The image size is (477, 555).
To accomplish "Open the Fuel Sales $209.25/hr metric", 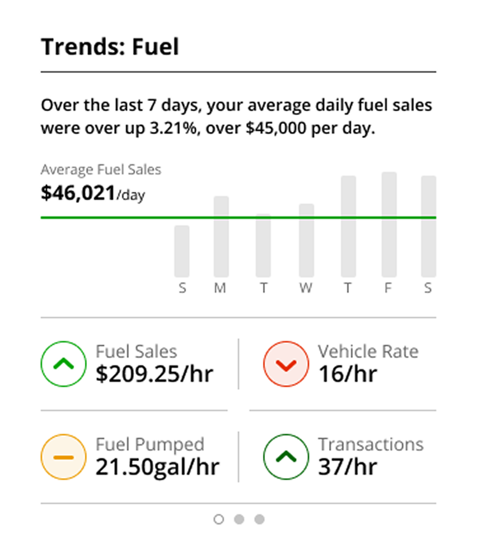I will (154, 373).
